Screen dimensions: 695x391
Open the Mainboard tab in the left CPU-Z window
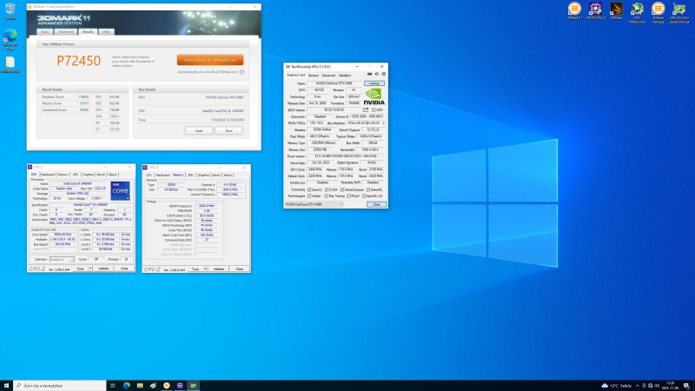(48, 175)
